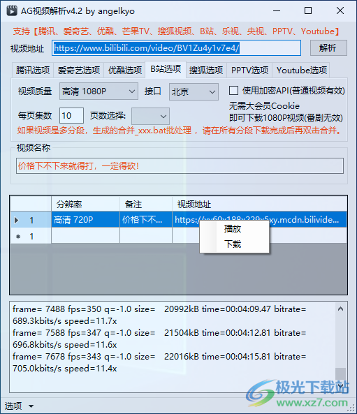Screen dimensions: 357x414
Task: Switch to the 优酷选项 tab
Action: pos(125,71)
